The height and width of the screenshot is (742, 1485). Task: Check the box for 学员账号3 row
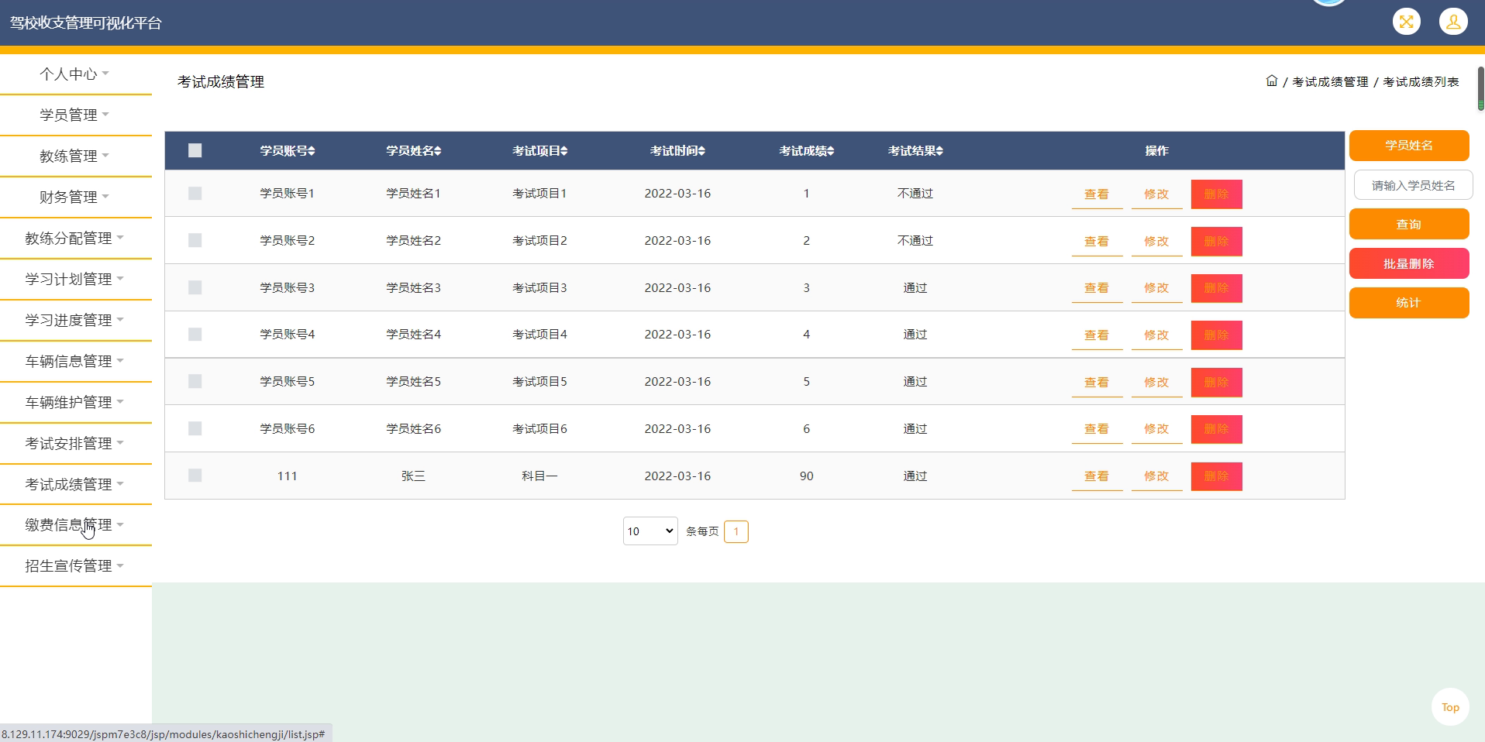195,287
